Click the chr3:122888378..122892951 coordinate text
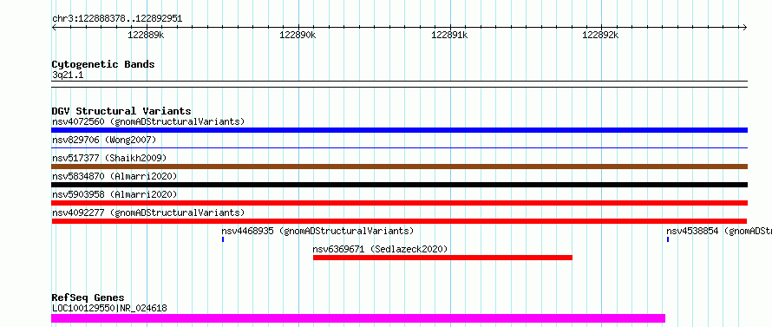This screenshot has width=772, height=327. tap(117, 19)
